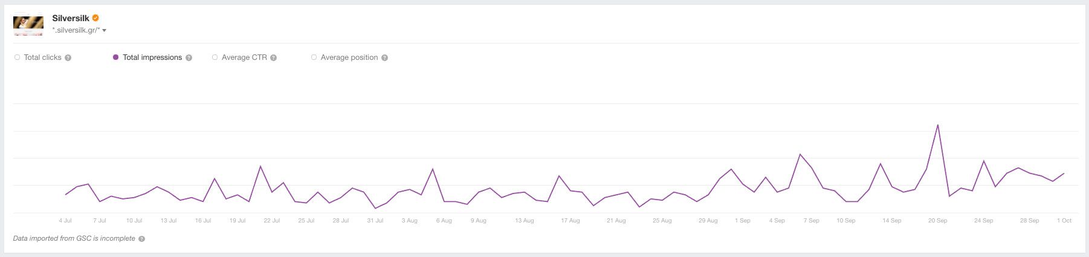Click the highest impressions peak at 20 Sep
Screen dimensions: 1089x257
tap(937, 125)
